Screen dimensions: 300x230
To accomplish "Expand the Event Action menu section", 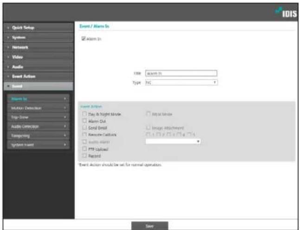I will pos(39,76).
